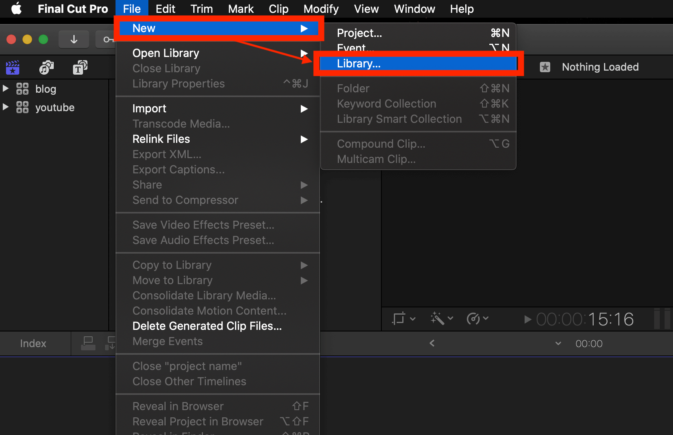Viewport: 673px width, 435px height.
Task: Open the Help menu
Action: click(x=462, y=8)
